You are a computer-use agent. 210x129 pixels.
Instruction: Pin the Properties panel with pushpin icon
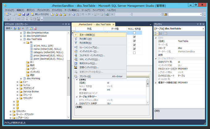200,24
